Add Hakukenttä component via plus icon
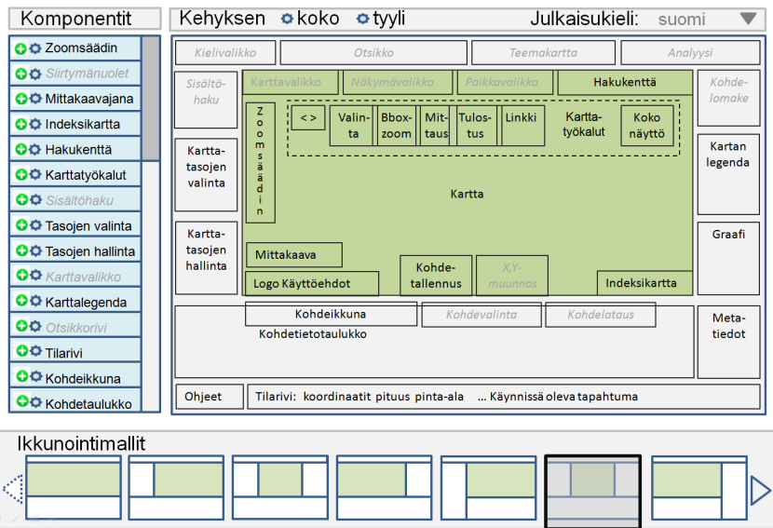773x528 pixels. coord(20,149)
